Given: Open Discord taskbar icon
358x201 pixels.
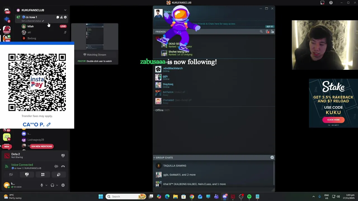Looking at the screenshot, I should (225, 197).
